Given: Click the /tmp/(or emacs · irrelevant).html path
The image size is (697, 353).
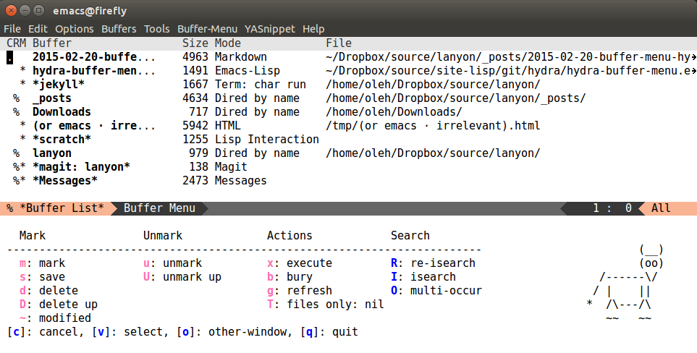Looking at the screenshot, I should (433, 126).
